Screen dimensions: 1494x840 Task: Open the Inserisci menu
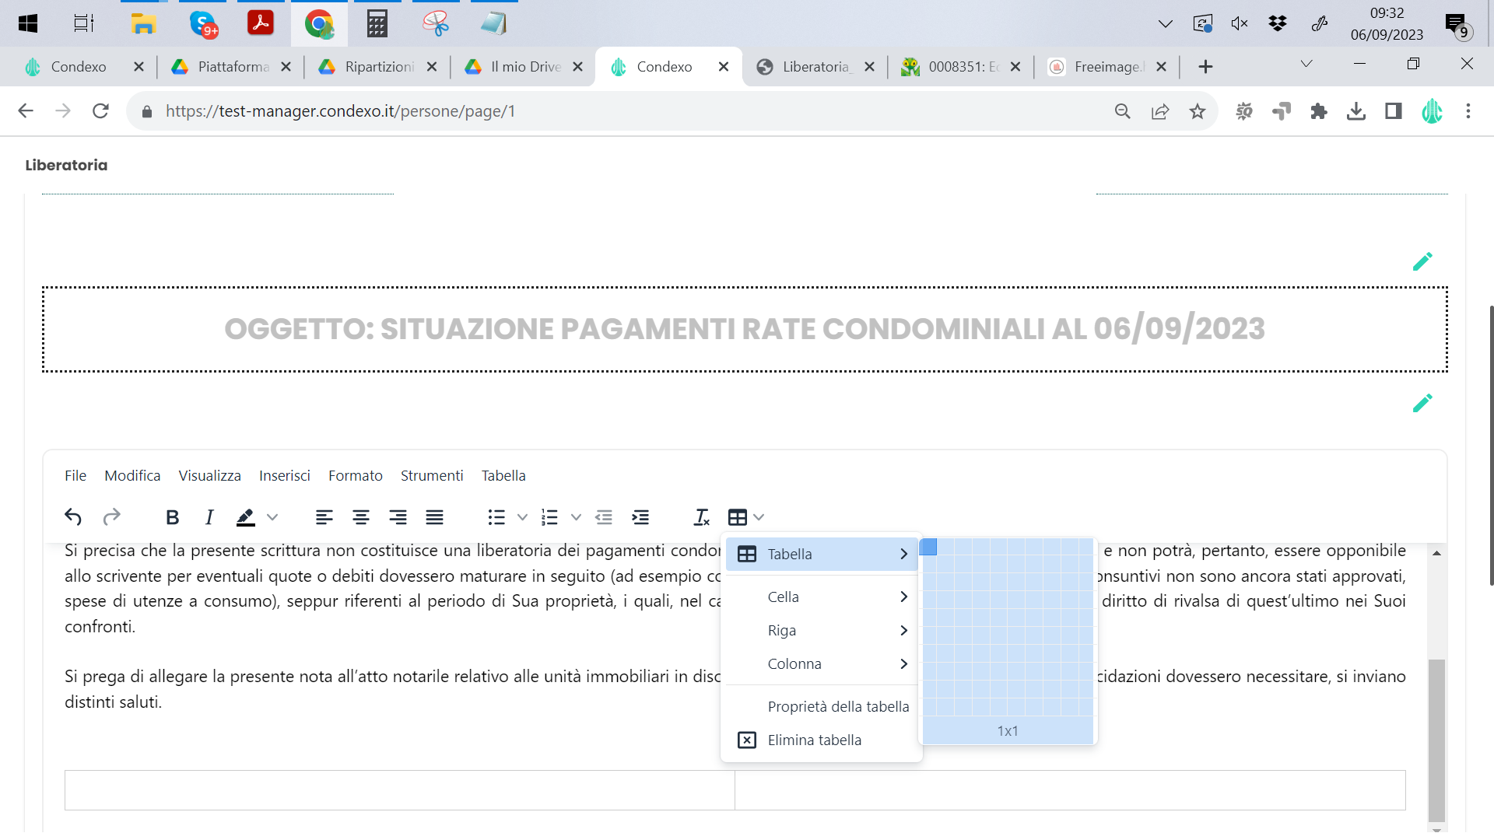tap(285, 475)
